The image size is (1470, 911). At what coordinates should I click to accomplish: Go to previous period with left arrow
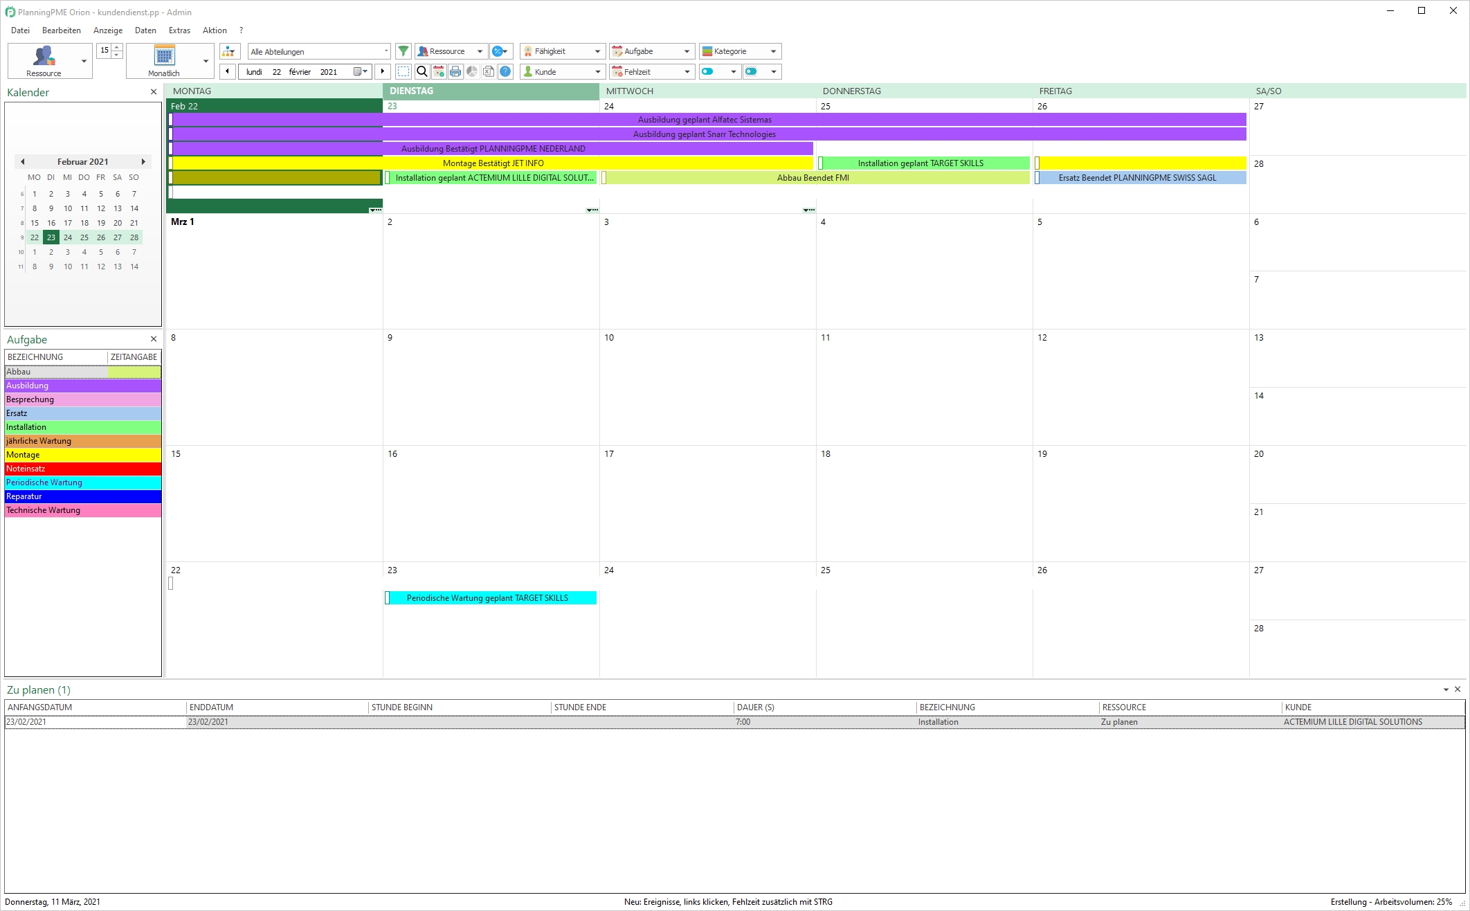228,71
